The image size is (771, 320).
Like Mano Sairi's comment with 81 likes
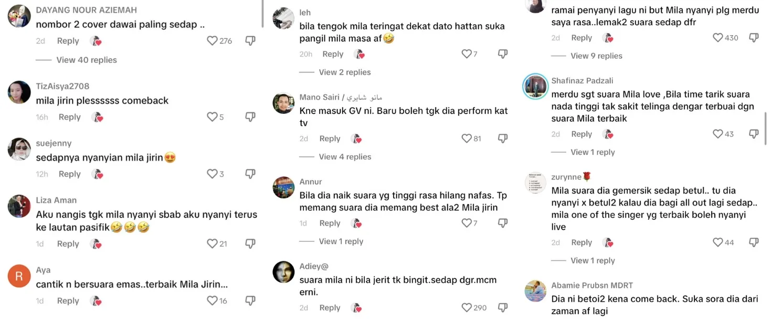pos(467,139)
